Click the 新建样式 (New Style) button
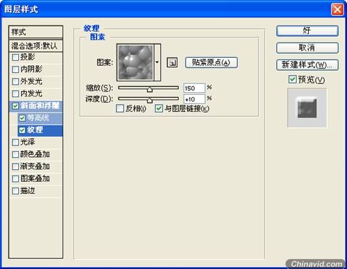This screenshot has width=347, height=269. coord(307,65)
